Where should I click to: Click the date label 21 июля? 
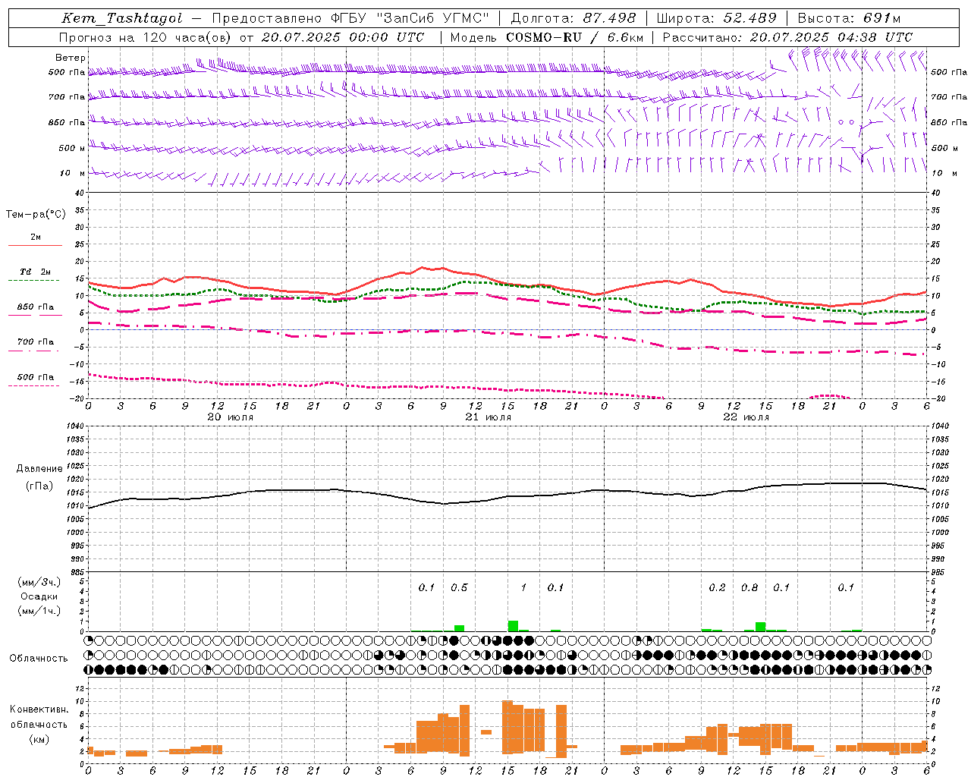489,417
